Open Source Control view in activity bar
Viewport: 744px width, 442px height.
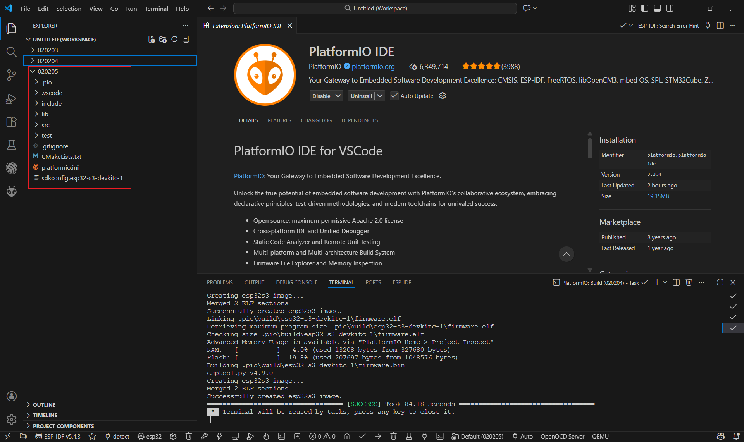tap(12, 75)
